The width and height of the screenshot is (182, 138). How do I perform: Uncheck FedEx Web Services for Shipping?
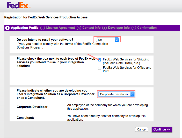[100, 60]
